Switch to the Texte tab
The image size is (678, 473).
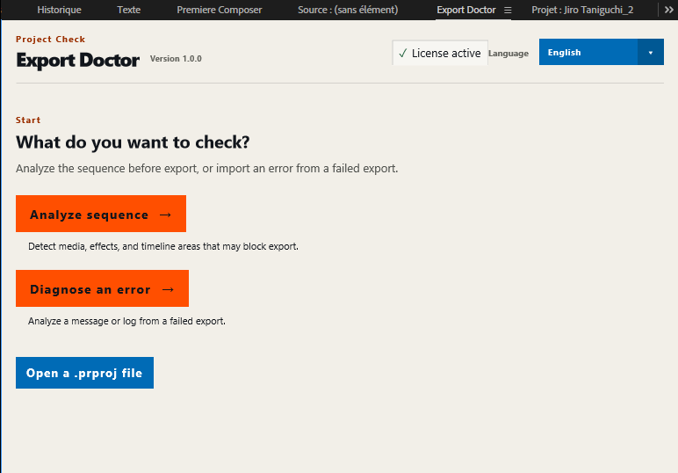tap(129, 10)
